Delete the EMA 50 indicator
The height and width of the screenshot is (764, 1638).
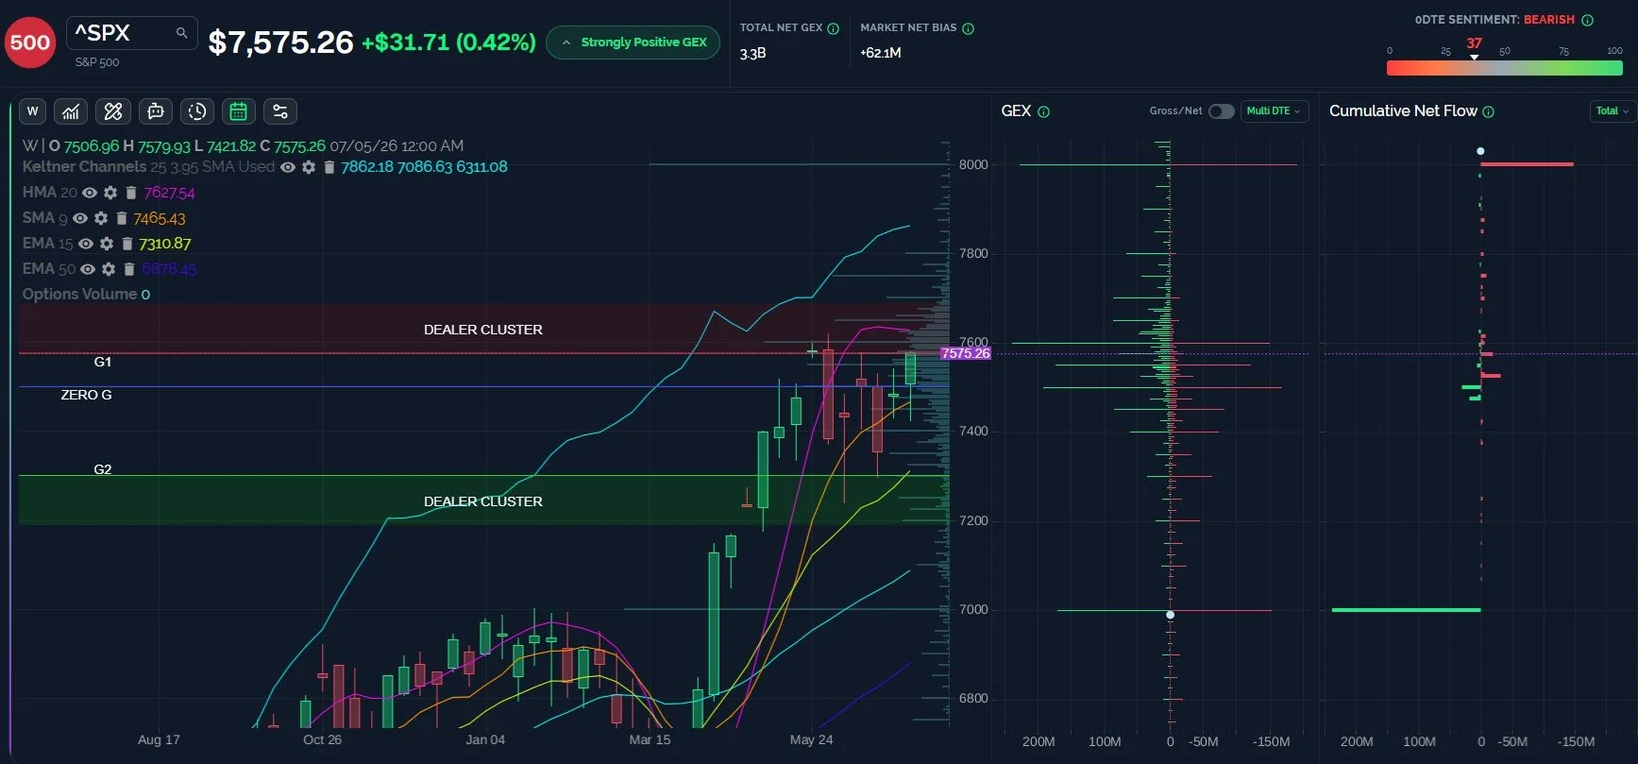[129, 269]
